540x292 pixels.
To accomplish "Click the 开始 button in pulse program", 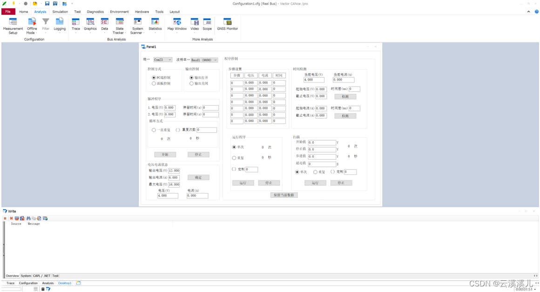I will coord(165,155).
